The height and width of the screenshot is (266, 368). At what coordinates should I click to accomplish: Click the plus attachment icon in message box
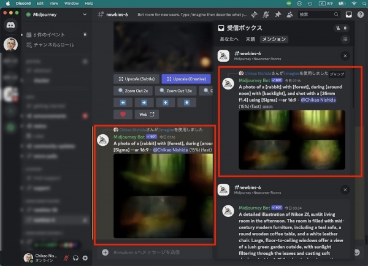click(105, 253)
